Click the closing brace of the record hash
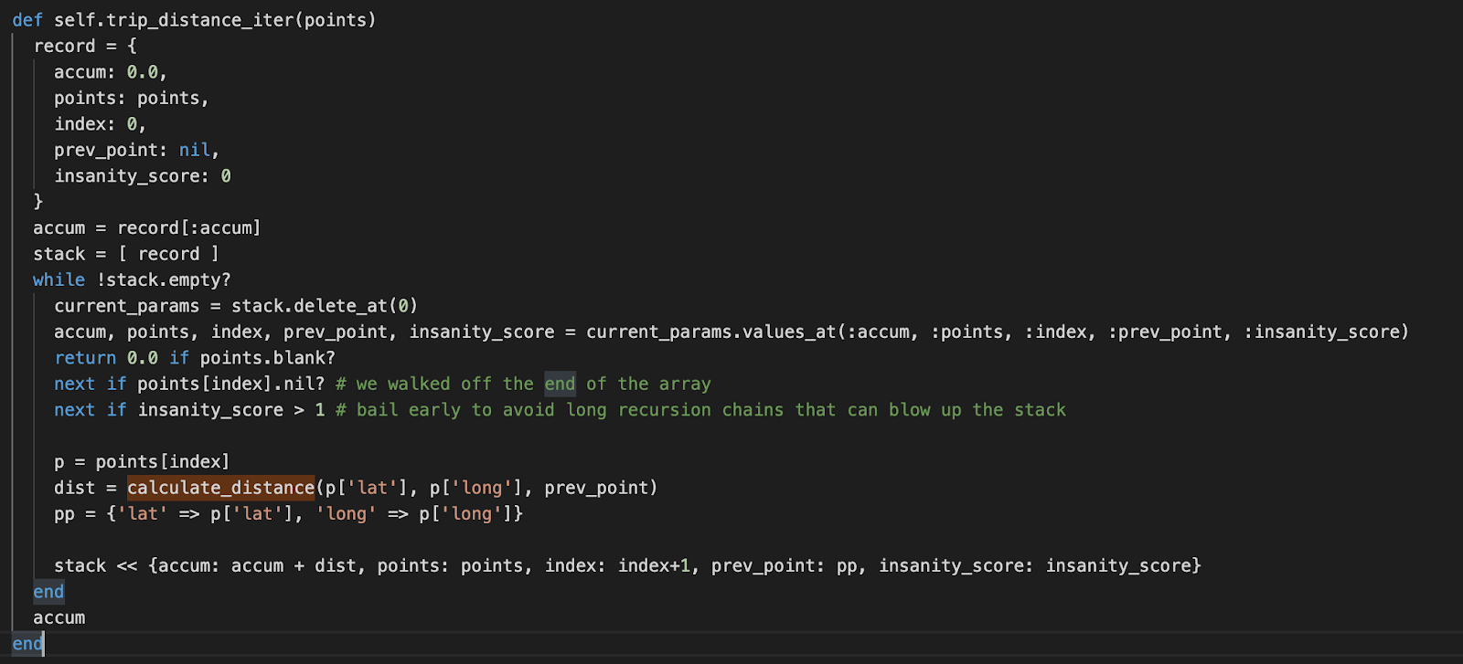 38,201
